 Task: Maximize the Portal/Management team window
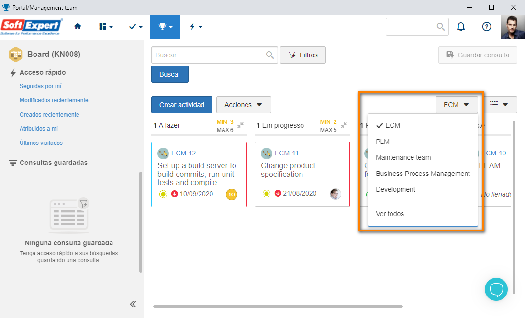[491, 7]
